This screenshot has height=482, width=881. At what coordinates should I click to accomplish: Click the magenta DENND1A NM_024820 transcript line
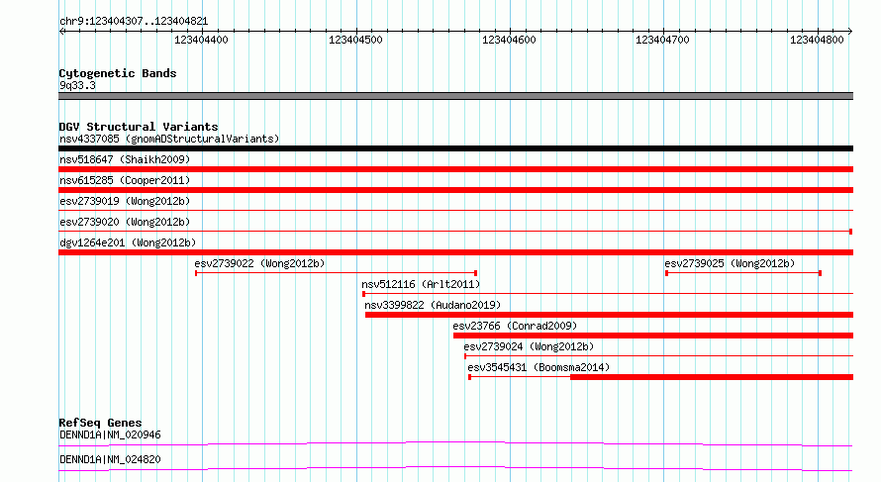coord(455,468)
